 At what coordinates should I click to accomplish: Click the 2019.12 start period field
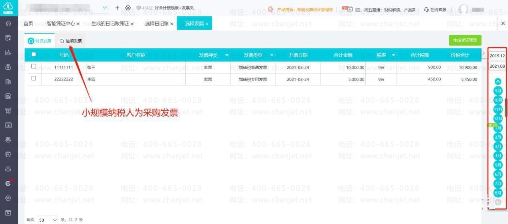pos(497,56)
